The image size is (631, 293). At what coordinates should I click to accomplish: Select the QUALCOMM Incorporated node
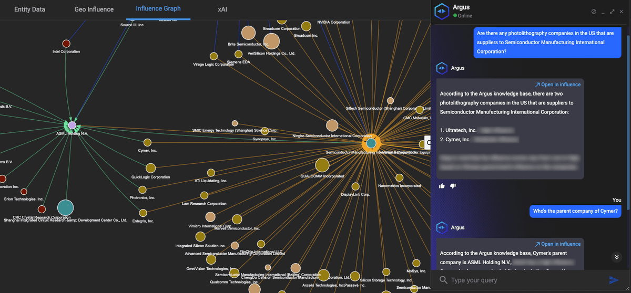pos(322,165)
